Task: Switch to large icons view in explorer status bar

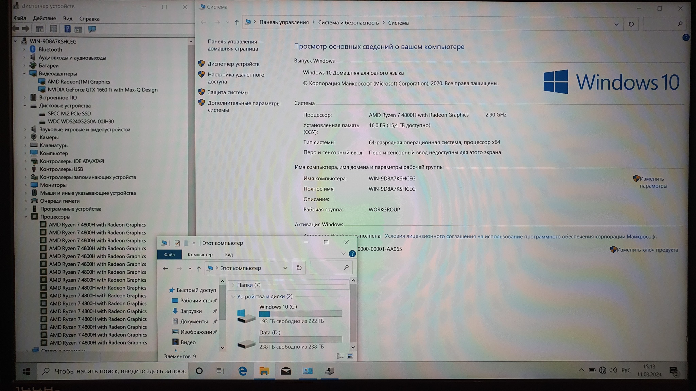Action: pos(350,356)
